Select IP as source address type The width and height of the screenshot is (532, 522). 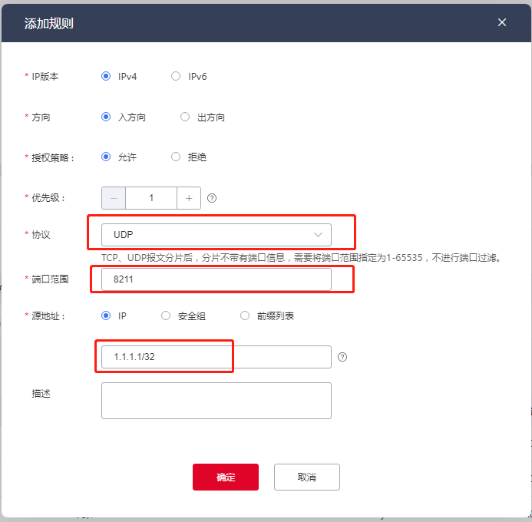tap(106, 316)
